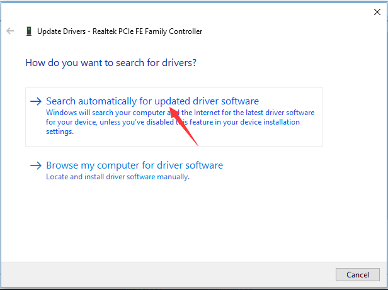Click 'Windows will search your computer' description text
The image size is (388, 290).
click(x=180, y=122)
